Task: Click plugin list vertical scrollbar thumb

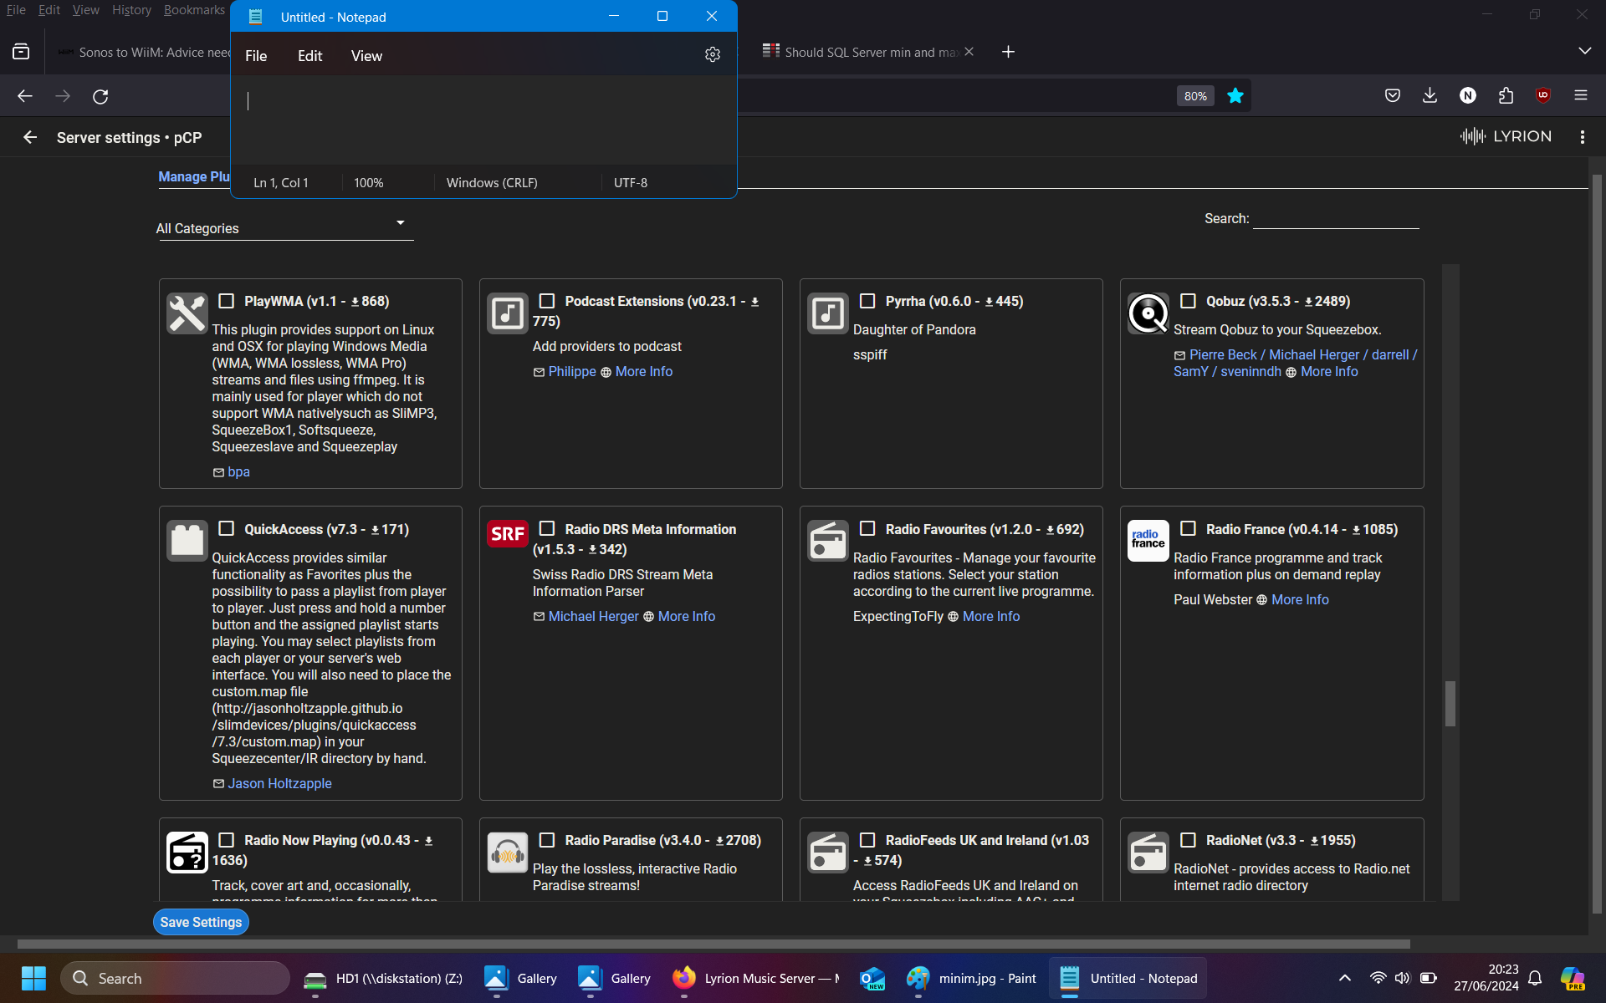Action: [1450, 704]
